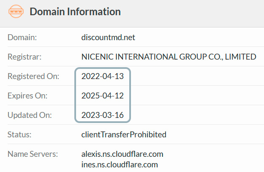
Task: Click alexis.ns.cloudflare.com name server
Action: pos(122,154)
